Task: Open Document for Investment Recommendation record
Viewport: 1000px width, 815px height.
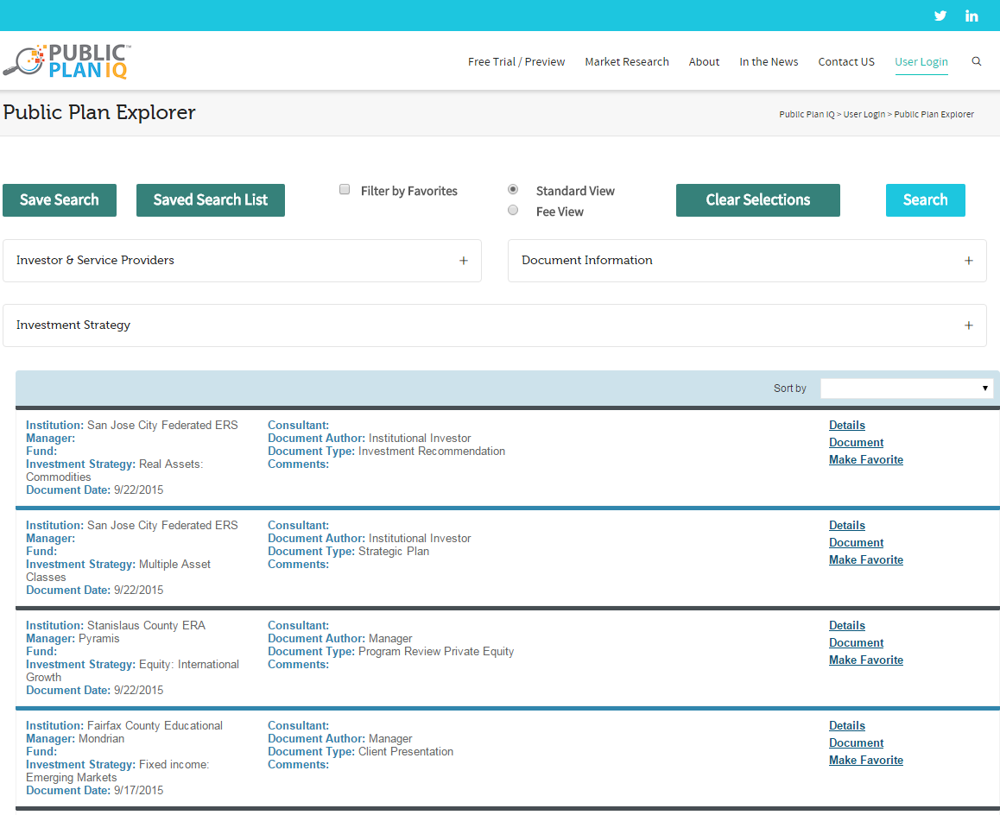Action: 856,443
